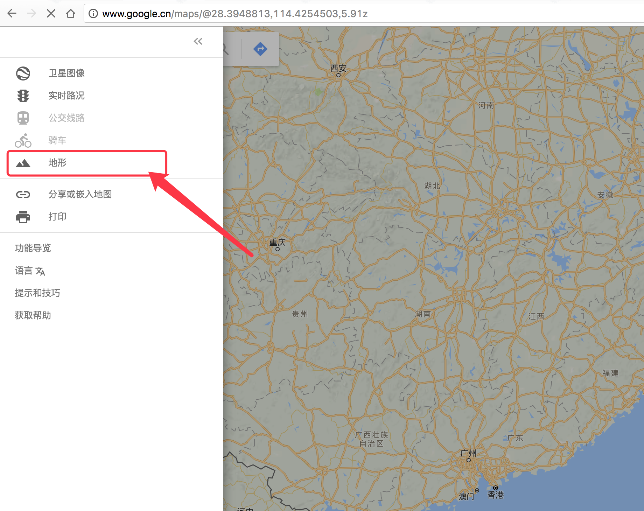This screenshot has width=644, height=511.
Task: Click 湖南 province label
Action: [423, 314]
